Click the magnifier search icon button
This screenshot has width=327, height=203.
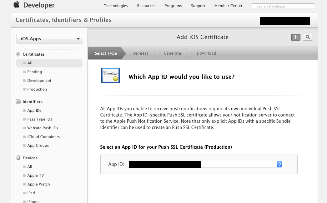tap(308, 37)
